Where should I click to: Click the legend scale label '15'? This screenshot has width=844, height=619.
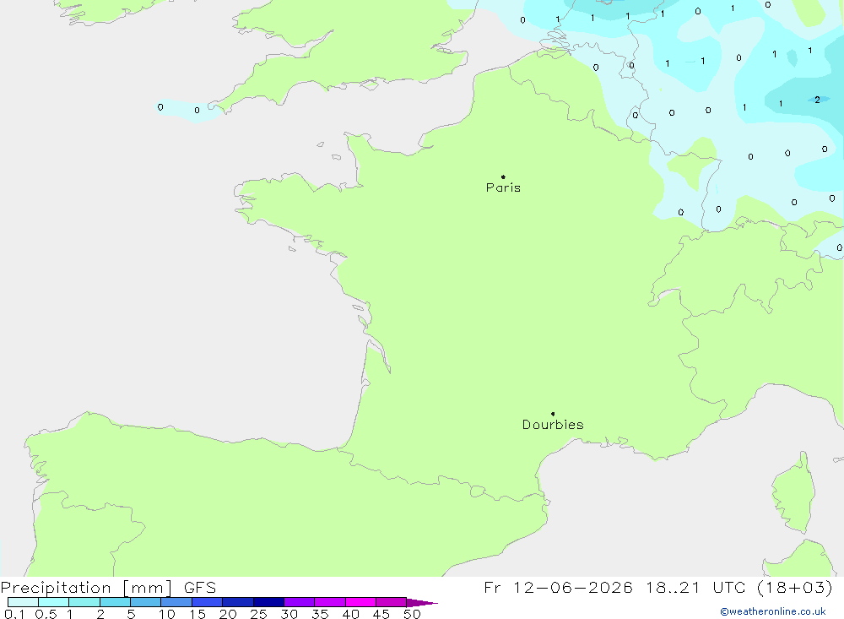[197, 614]
